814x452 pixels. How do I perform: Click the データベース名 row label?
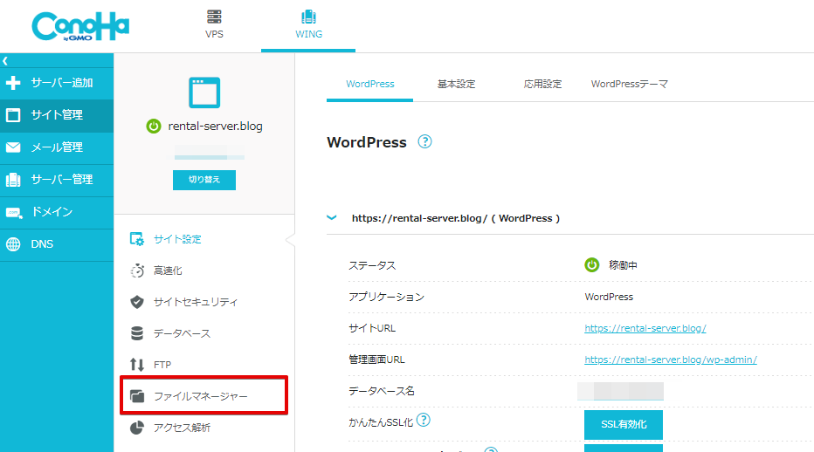[x=382, y=391]
